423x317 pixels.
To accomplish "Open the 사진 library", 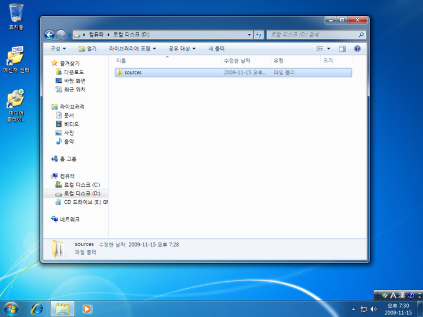I will 69,133.
